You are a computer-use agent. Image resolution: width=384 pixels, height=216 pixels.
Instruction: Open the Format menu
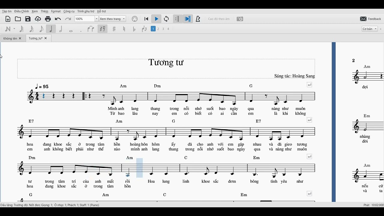coord(56,11)
